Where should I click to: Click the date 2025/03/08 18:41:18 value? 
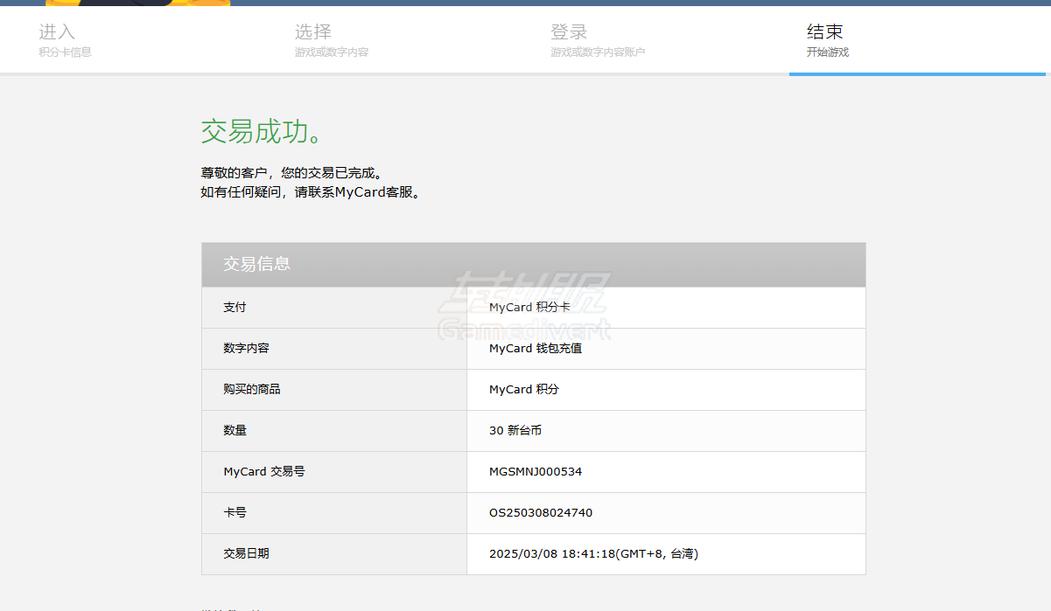(593, 554)
